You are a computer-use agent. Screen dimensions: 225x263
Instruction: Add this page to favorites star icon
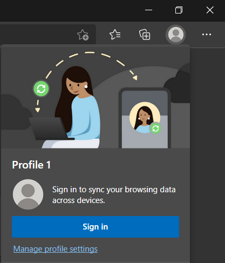(x=83, y=35)
